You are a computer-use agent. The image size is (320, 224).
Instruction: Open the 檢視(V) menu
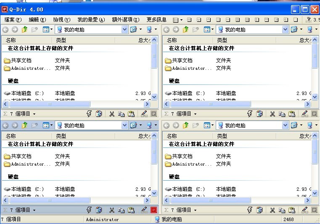click(62, 20)
